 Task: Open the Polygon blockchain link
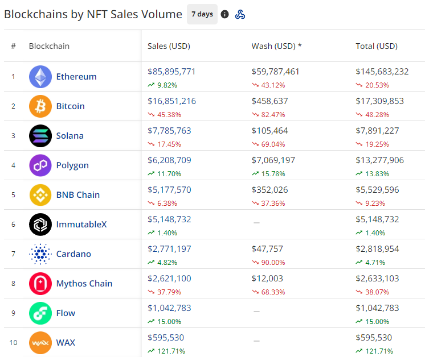tap(72, 165)
